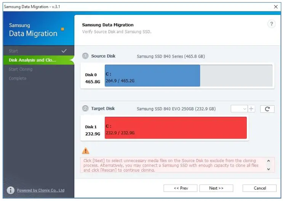The height and width of the screenshot is (201, 283).
Task: Click warning message down scroll arrow
Action: 269,169
